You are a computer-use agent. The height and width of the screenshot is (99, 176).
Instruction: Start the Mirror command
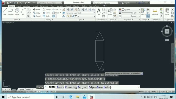(x=46, y=13)
